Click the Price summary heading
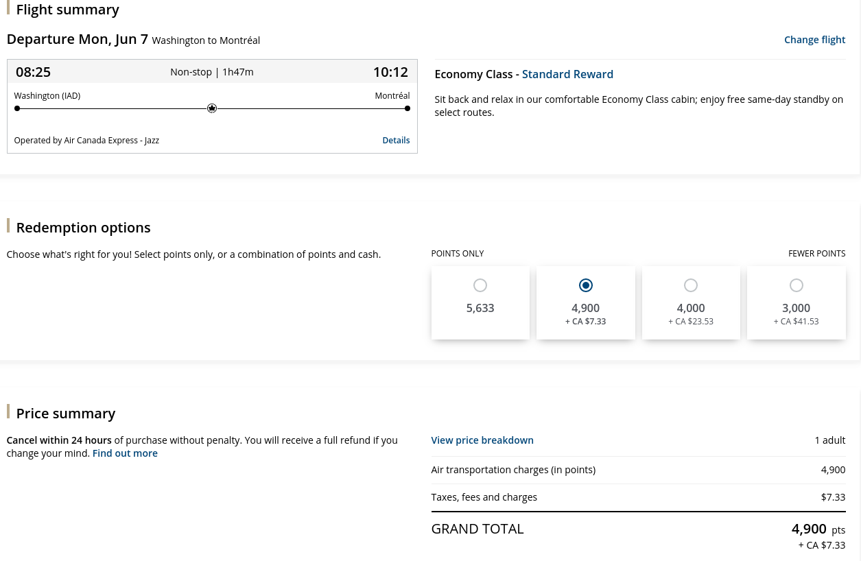Image resolution: width=861 pixels, height=561 pixels. pos(65,414)
